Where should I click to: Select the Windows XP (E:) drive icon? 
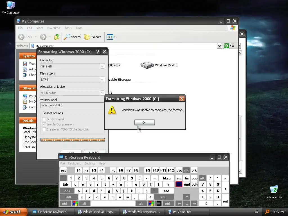coord(147,65)
